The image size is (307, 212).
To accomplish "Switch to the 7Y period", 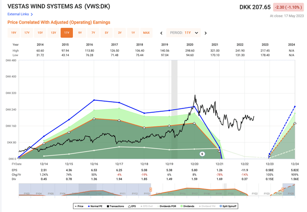I will 93,33.
